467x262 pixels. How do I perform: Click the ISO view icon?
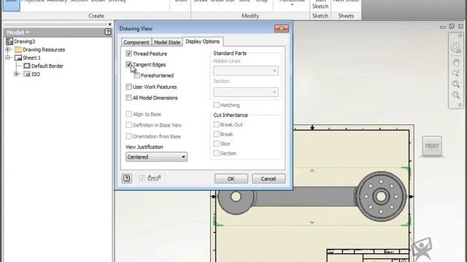[x=27, y=74]
